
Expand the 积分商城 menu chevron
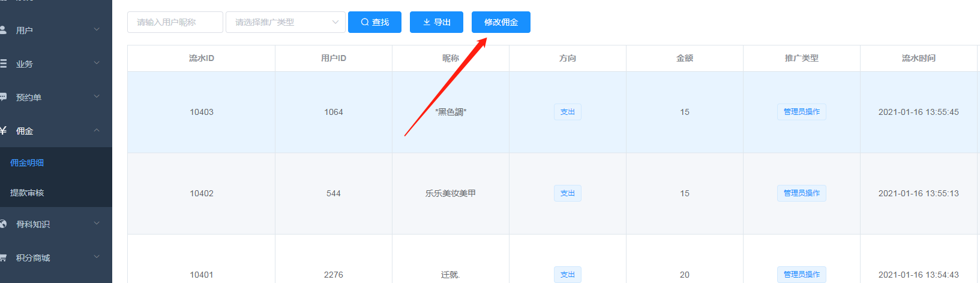pos(97,257)
